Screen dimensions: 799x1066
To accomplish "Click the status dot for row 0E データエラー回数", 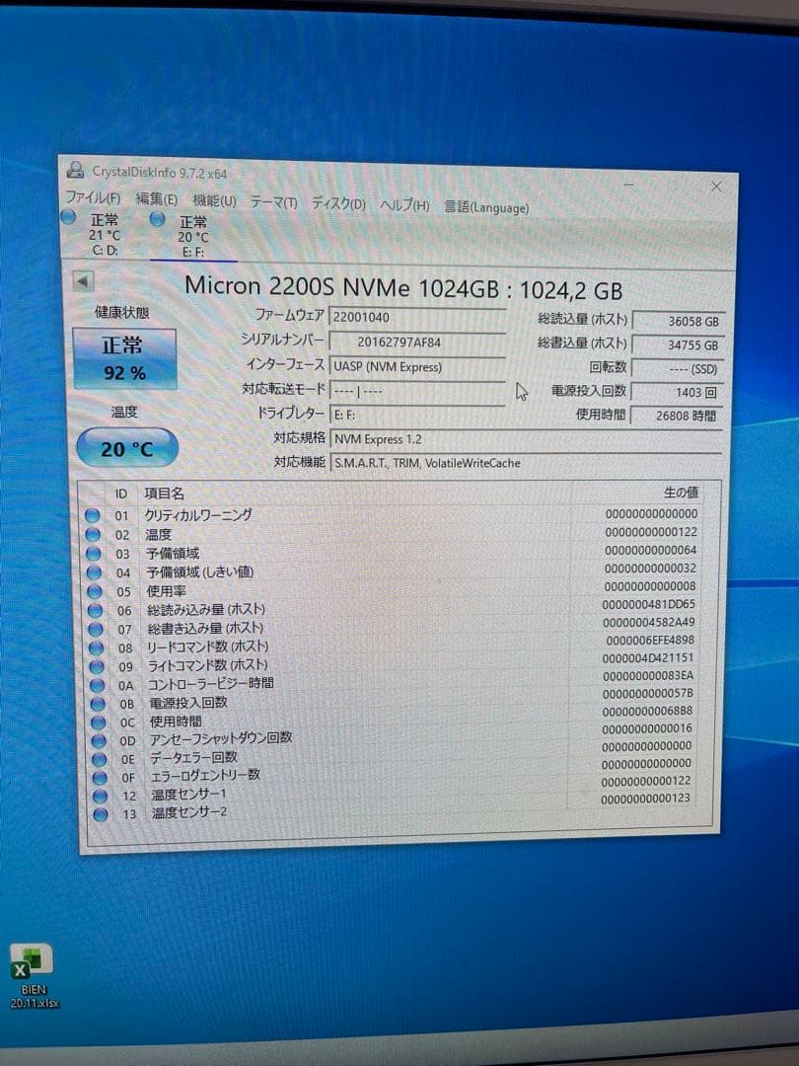I will [100, 759].
